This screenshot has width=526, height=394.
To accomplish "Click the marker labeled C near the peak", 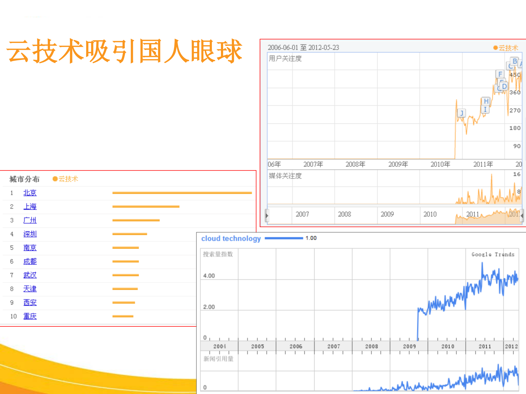I will tap(511, 66).
